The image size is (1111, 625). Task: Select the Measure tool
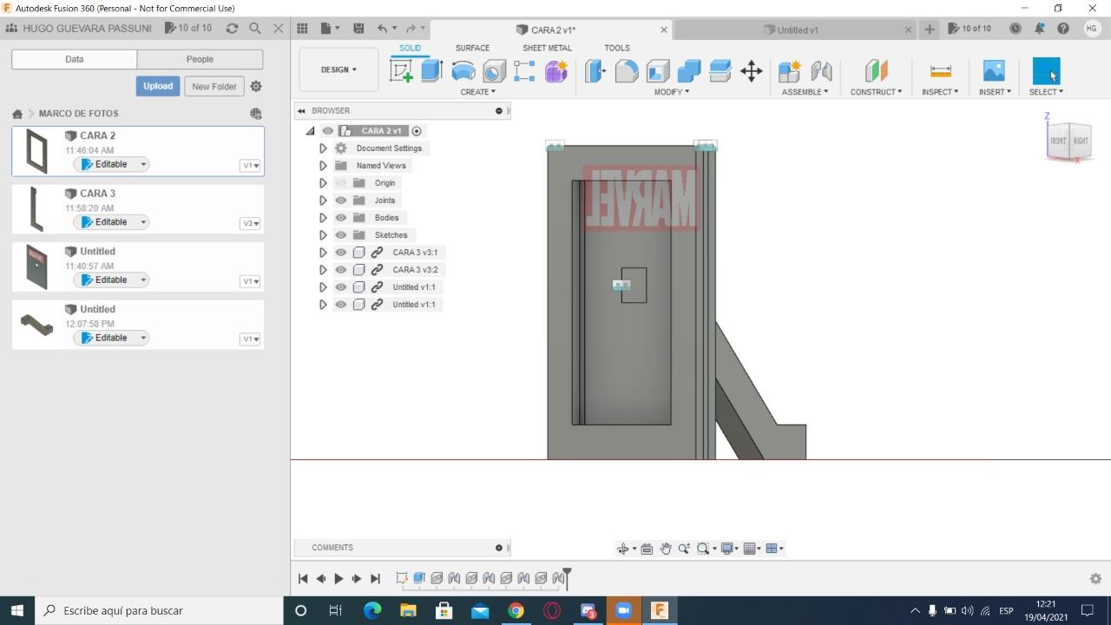pyautogui.click(x=940, y=71)
